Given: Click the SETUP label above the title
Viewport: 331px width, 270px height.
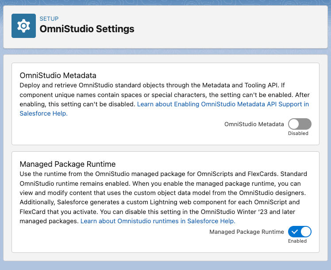Looking at the screenshot, I should (49, 19).
